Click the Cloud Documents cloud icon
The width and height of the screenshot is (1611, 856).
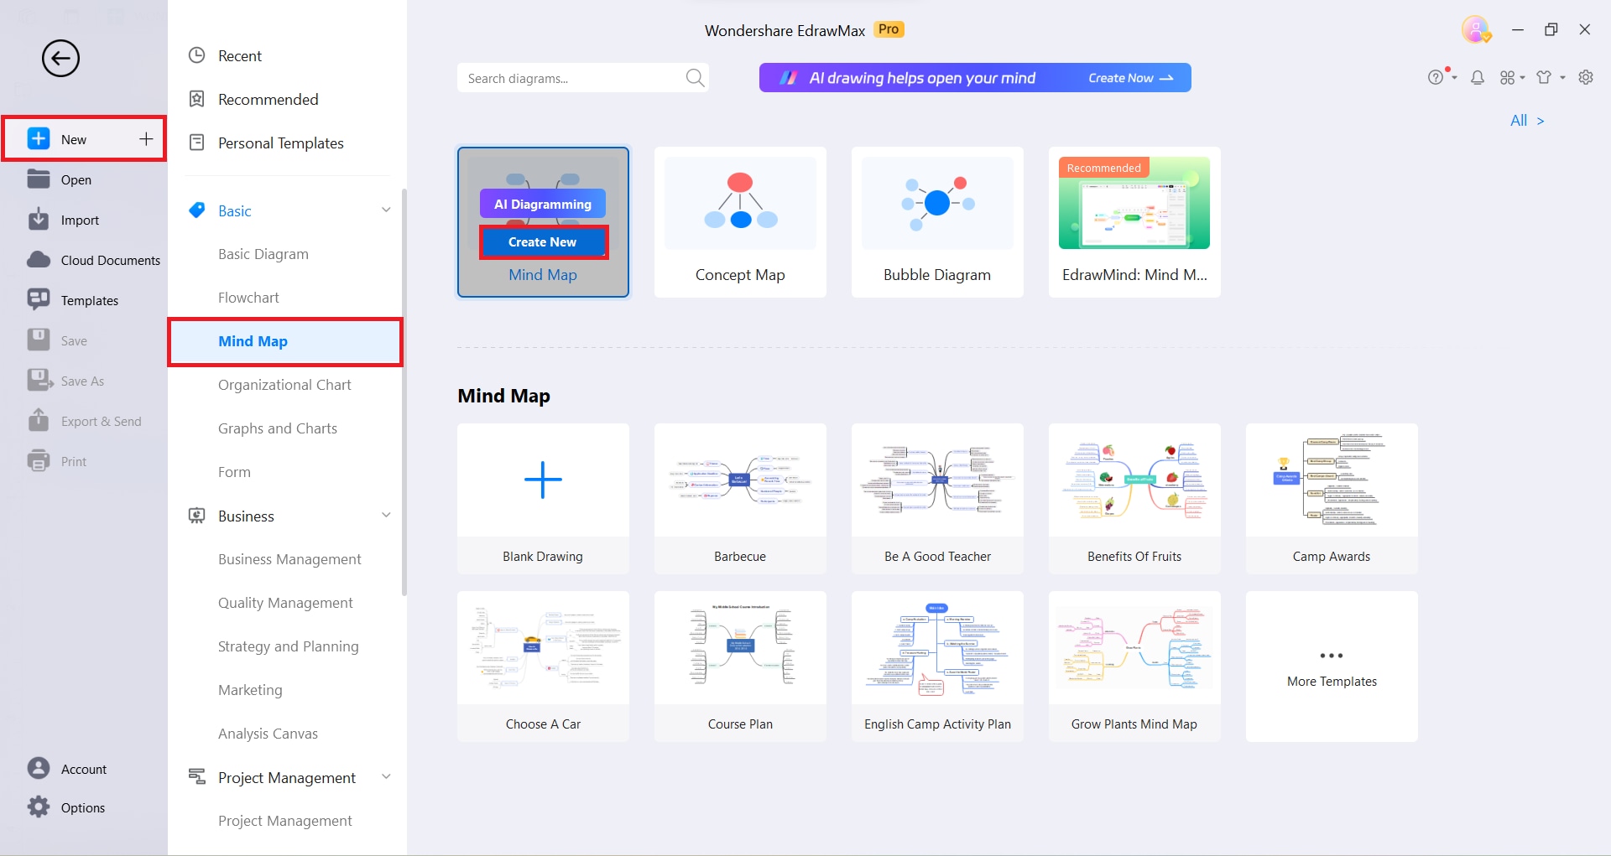click(x=39, y=260)
